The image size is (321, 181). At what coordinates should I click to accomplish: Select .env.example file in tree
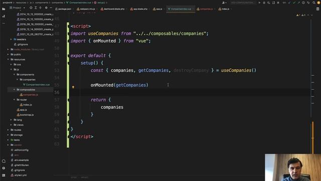pyautogui.click(x=20, y=160)
